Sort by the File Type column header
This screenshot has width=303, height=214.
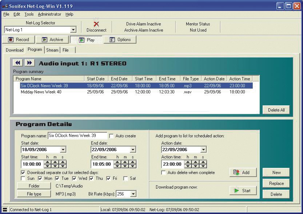click(191, 79)
